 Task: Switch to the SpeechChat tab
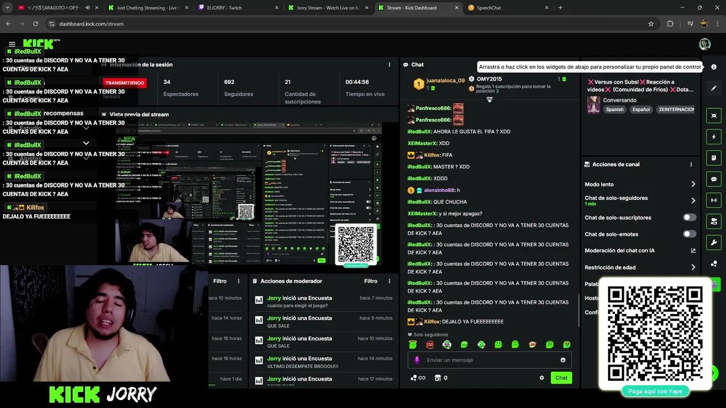pyautogui.click(x=509, y=8)
